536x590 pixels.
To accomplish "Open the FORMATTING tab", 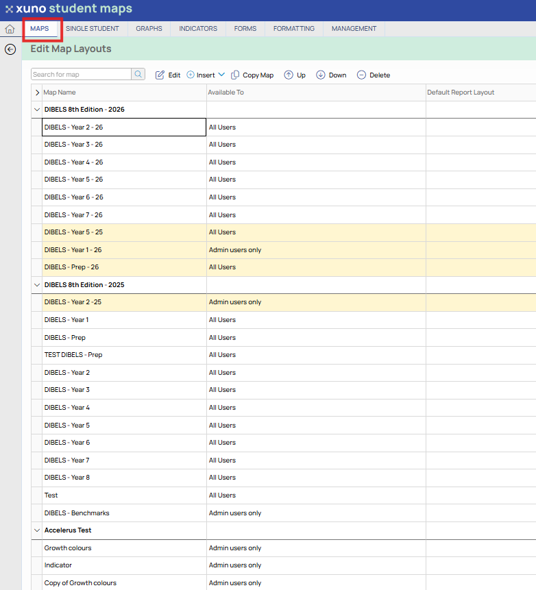I will 294,29.
